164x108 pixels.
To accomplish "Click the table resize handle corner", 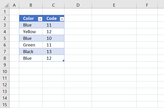I will [63, 61].
